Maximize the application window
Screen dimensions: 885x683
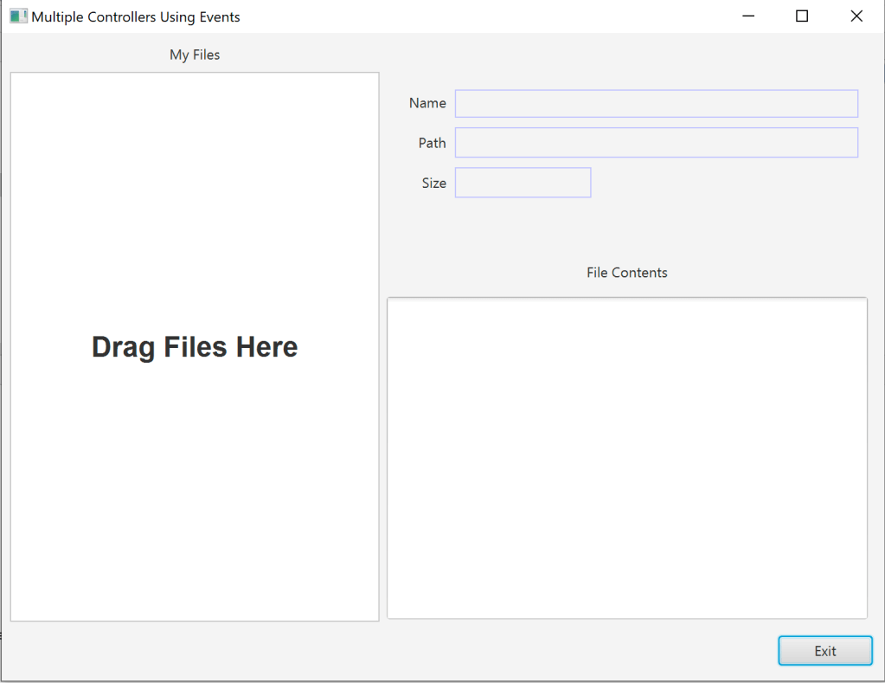802,16
